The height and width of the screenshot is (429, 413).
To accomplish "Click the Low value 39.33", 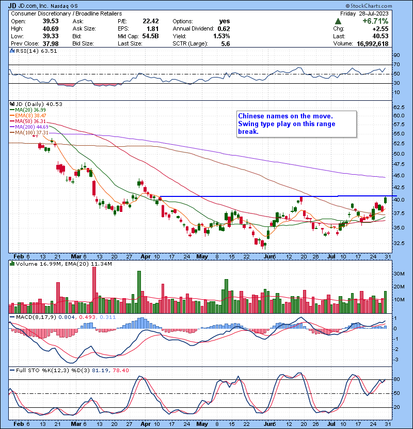I will 51,36.
